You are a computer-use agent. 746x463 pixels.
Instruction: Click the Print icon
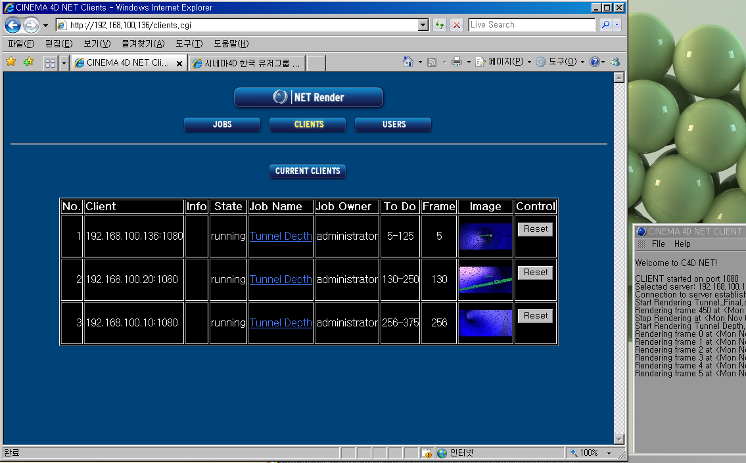[x=457, y=62]
